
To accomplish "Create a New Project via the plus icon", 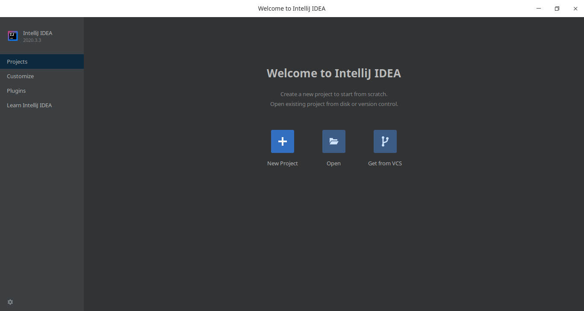I will [x=282, y=141].
